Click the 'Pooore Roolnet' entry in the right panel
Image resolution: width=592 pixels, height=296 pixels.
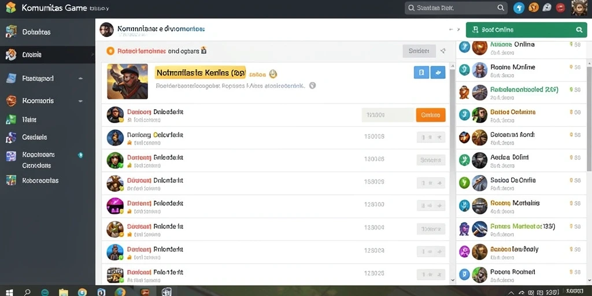pos(521,275)
